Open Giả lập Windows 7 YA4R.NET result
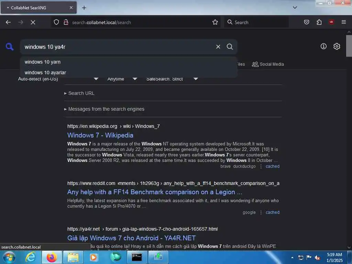Screen dimensions: 352x264 [x=132, y=238]
